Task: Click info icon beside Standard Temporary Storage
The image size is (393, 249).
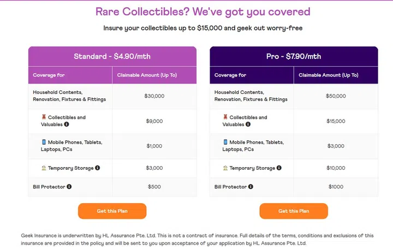Action: tap(98, 168)
